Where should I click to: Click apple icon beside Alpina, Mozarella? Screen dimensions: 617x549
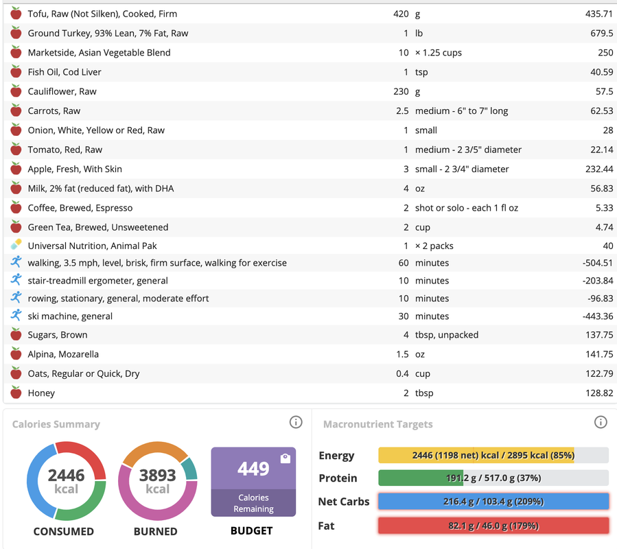coord(16,353)
